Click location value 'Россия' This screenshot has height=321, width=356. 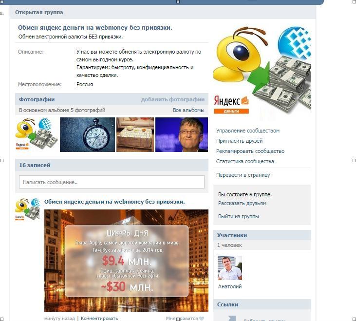point(84,84)
